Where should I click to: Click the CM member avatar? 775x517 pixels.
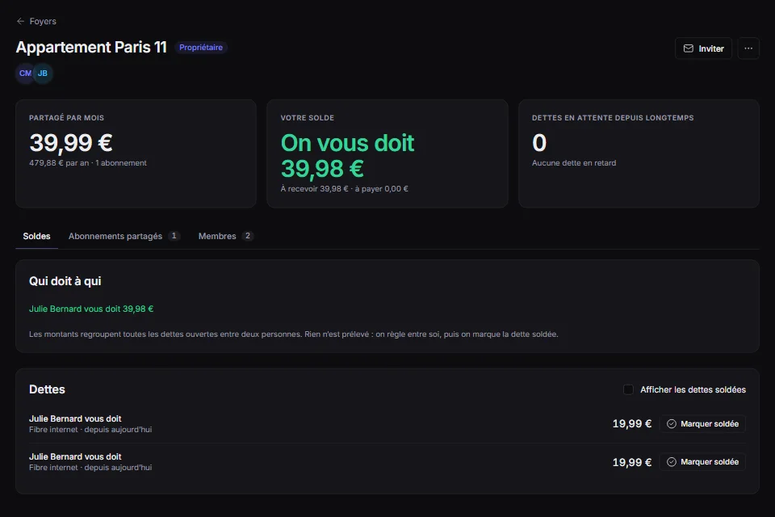coord(25,74)
